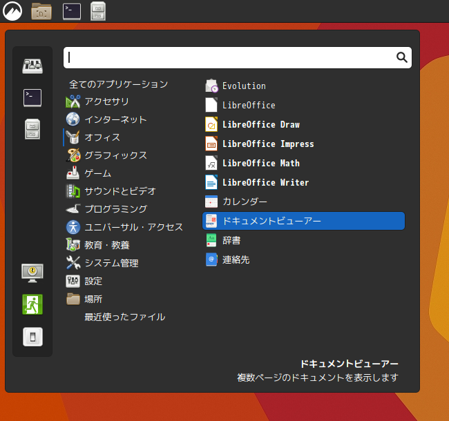
Task: Open the Evolution mail application
Action: click(303, 86)
